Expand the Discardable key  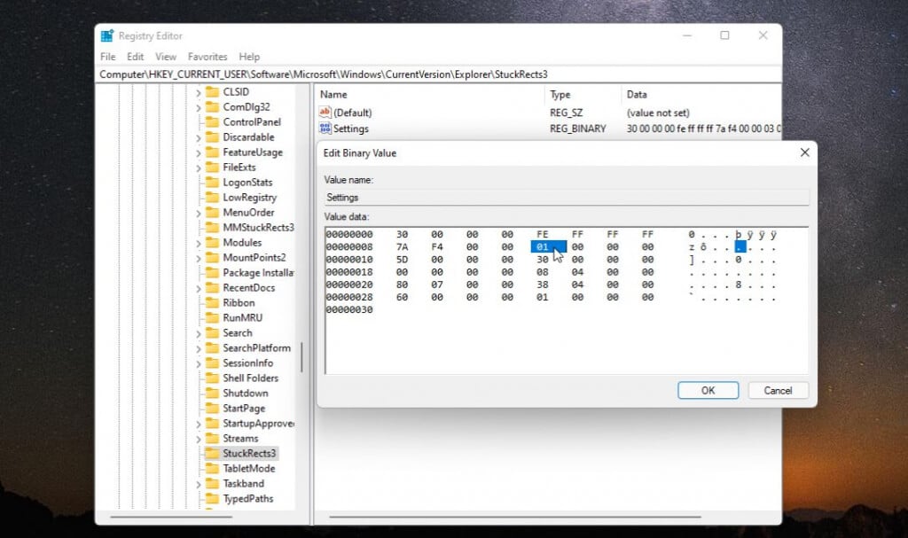point(198,138)
